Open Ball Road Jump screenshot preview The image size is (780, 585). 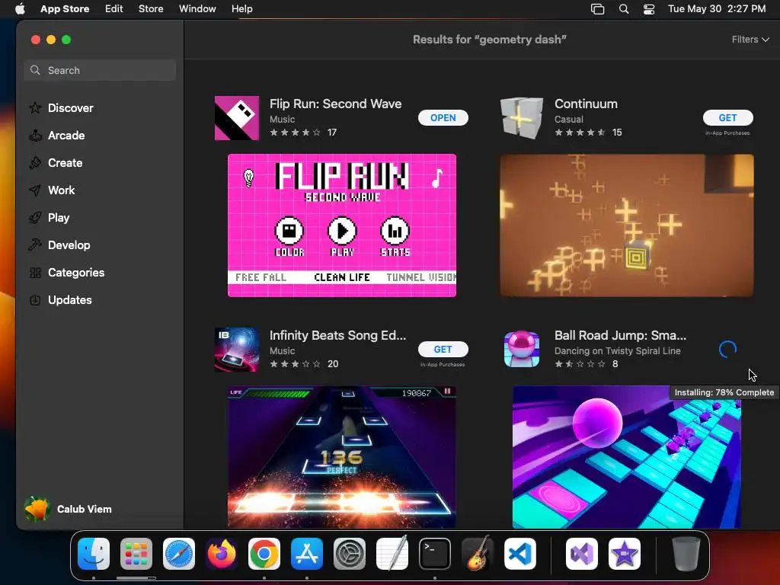pos(627,457)
